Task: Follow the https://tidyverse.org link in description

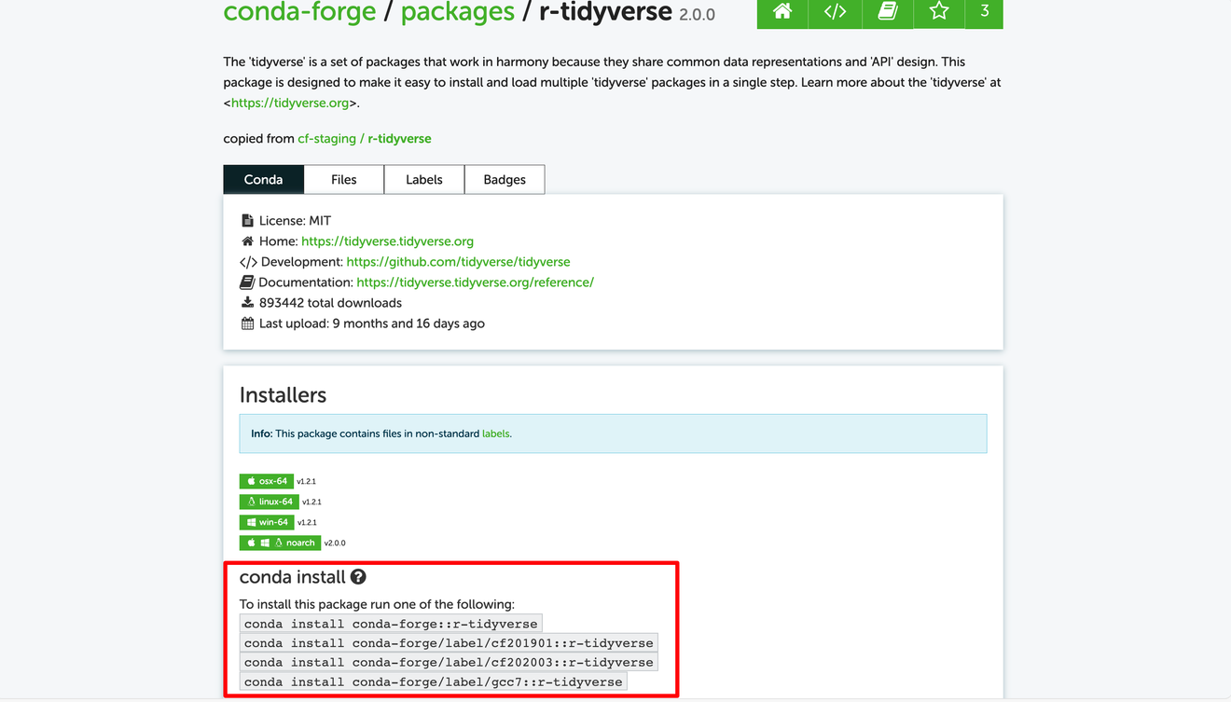Action: pos(290,103)
